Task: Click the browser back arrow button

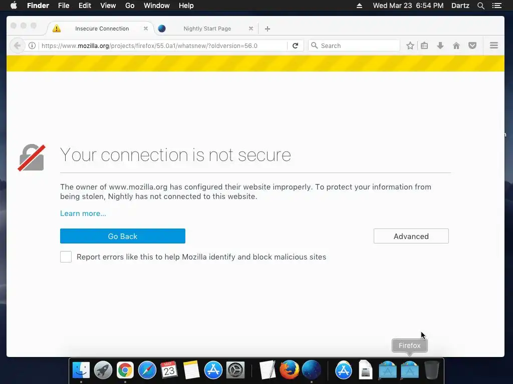Action: (x=17, y=45)
